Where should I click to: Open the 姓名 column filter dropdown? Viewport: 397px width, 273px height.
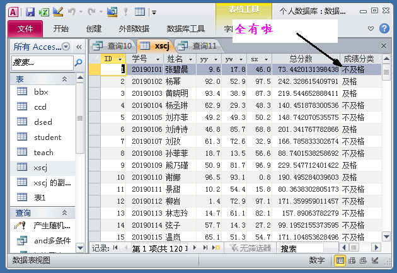click(191, 59)
